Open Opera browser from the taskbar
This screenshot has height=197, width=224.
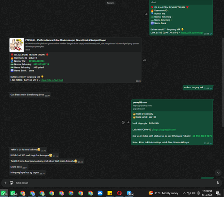point(119,193)
